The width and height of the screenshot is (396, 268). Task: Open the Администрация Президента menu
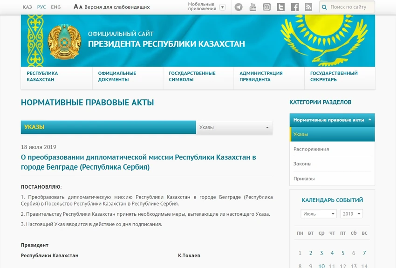tap(261, 76)
